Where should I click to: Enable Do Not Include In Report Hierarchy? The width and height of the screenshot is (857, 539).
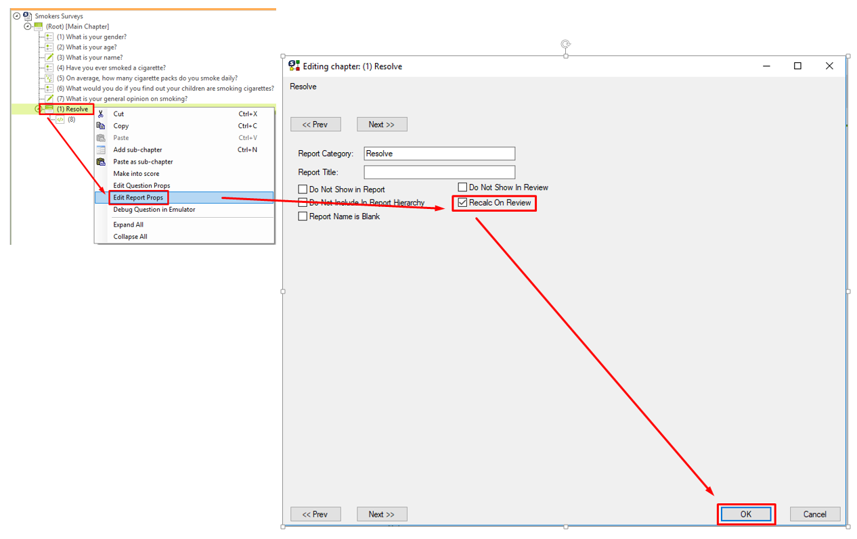303,203
